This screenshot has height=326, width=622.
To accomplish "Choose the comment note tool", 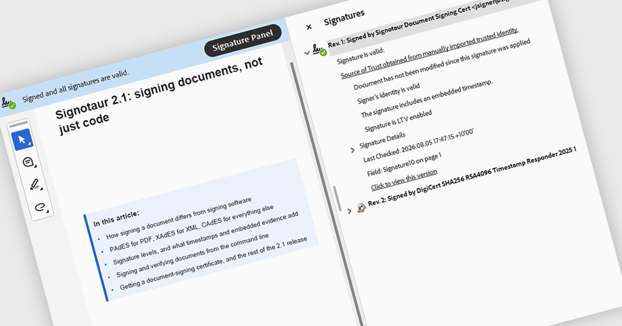I will [28, 162].
